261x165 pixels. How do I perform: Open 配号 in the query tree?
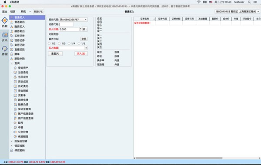pyautogui.click(x=20, y=123)
